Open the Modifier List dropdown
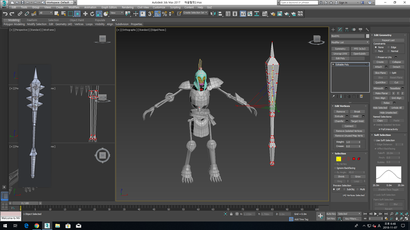Screen dimensions: 410x230 click(x=350, y=42)
